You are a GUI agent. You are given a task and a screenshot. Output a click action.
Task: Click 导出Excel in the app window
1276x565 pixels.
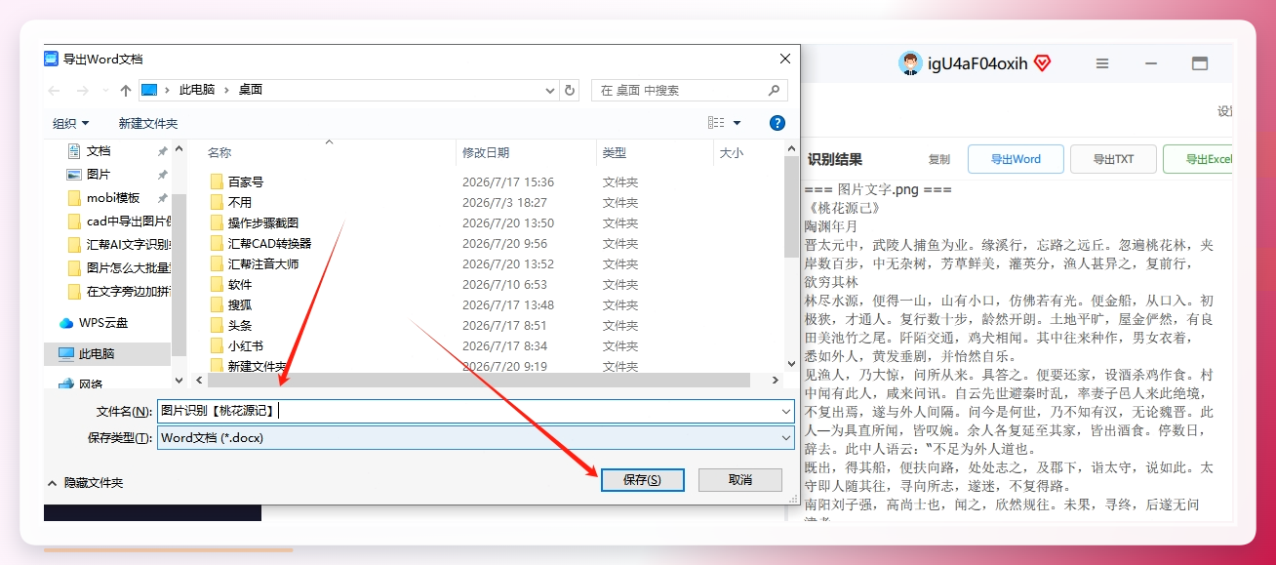[1199, 159]
